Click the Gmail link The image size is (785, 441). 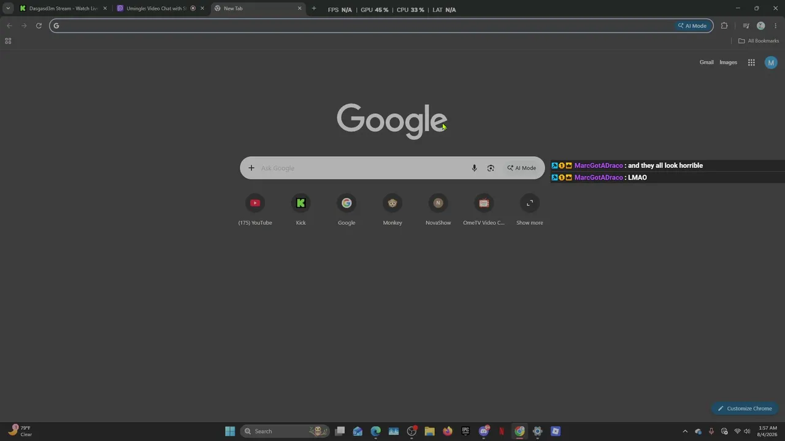coord(706,62)
